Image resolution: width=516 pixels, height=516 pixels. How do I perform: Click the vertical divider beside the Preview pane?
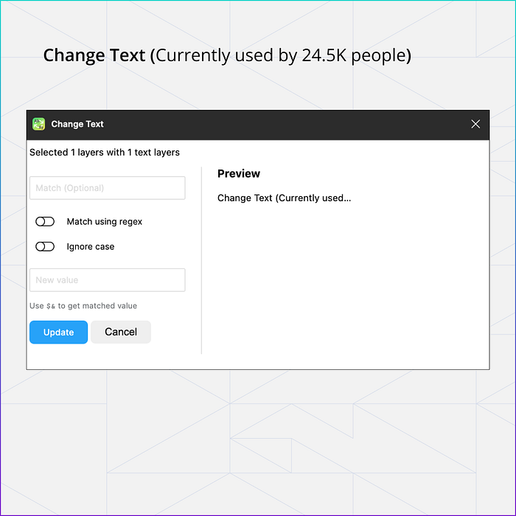[x=201, y=261]
